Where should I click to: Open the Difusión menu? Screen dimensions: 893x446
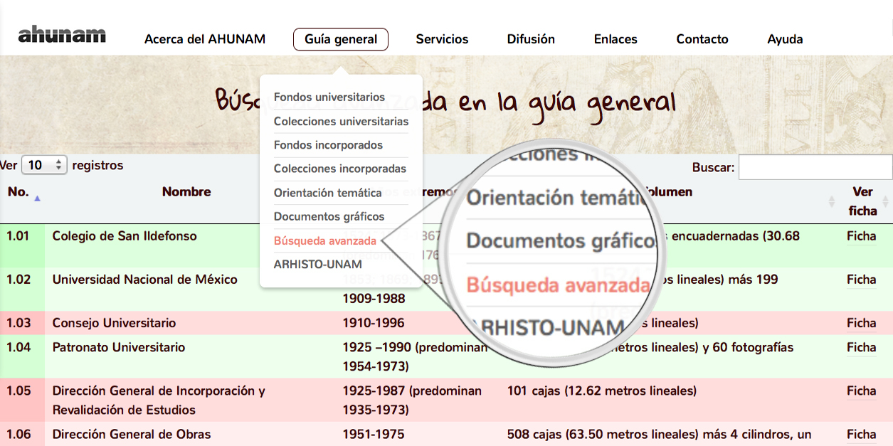531,39
